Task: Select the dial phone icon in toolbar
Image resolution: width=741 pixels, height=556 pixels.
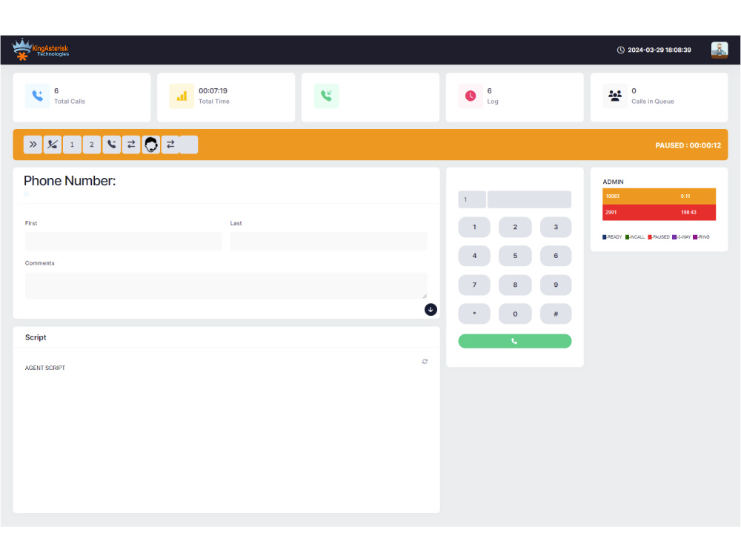Action: (x=111, y=145)
